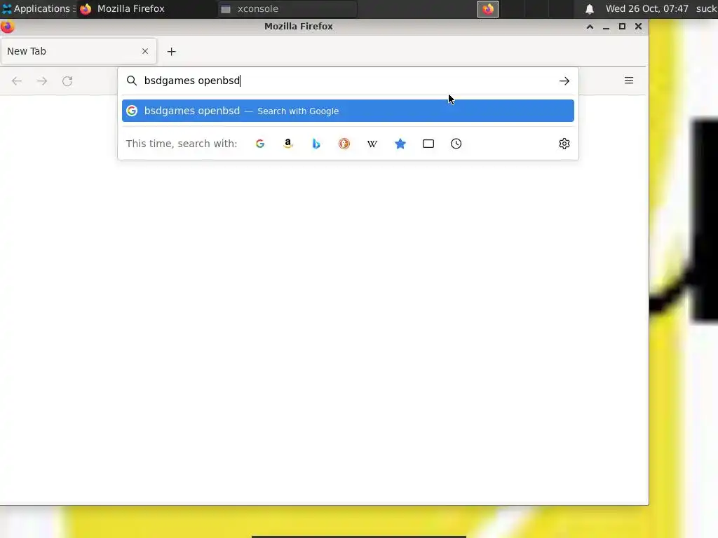The image size is (718, 538).
Task: Search open tabs icon
Action: (428, 144)
